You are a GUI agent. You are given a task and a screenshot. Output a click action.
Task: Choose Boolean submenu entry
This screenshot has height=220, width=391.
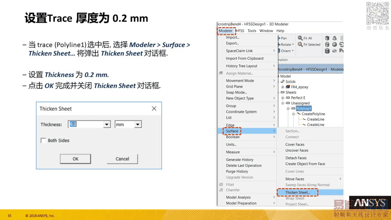click(247, 137)
